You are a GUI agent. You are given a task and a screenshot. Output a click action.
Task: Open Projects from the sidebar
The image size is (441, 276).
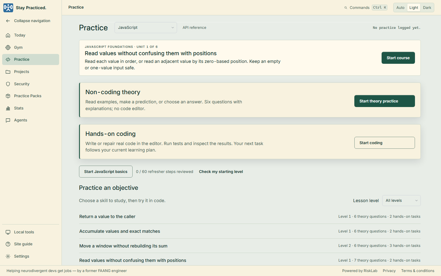point(31,72)
